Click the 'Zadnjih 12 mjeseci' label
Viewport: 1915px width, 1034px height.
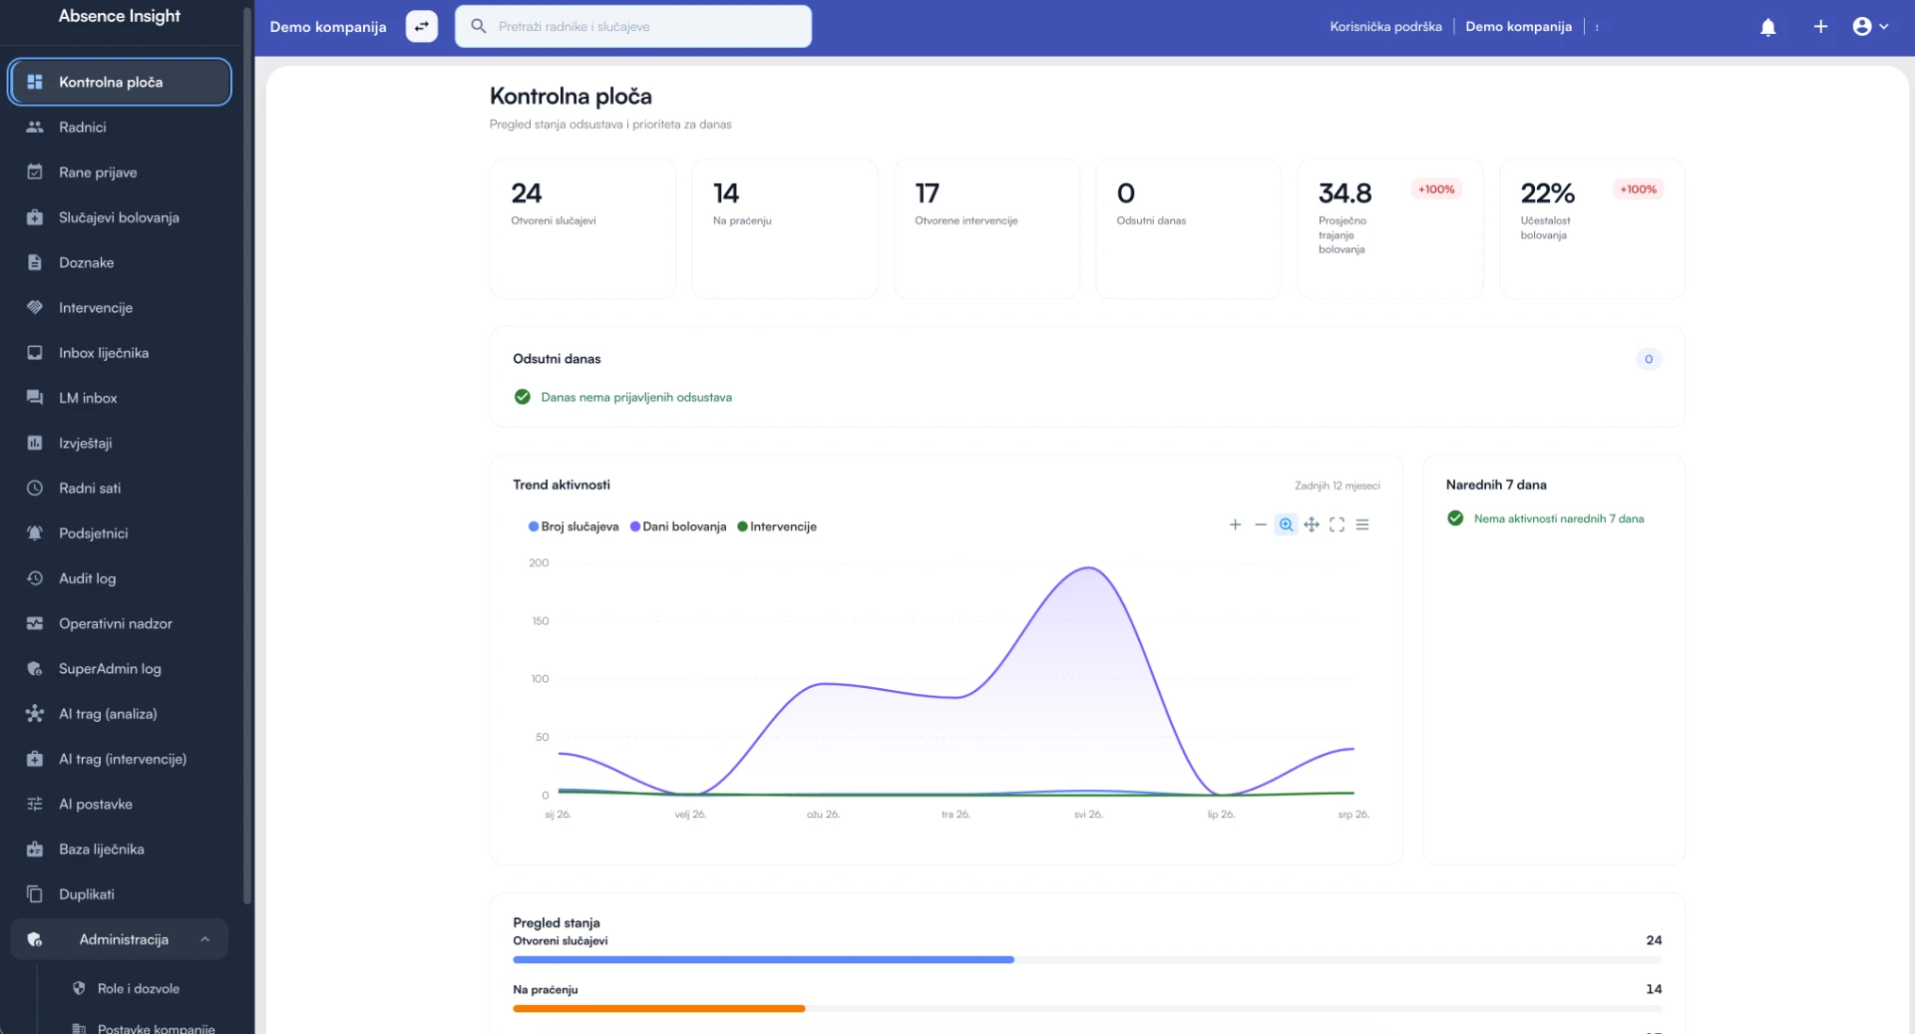click(x=1337, y=486)
